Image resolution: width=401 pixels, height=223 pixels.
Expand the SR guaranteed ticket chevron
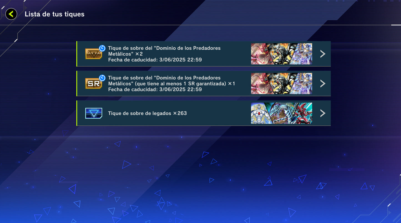(x=322, y=83)
